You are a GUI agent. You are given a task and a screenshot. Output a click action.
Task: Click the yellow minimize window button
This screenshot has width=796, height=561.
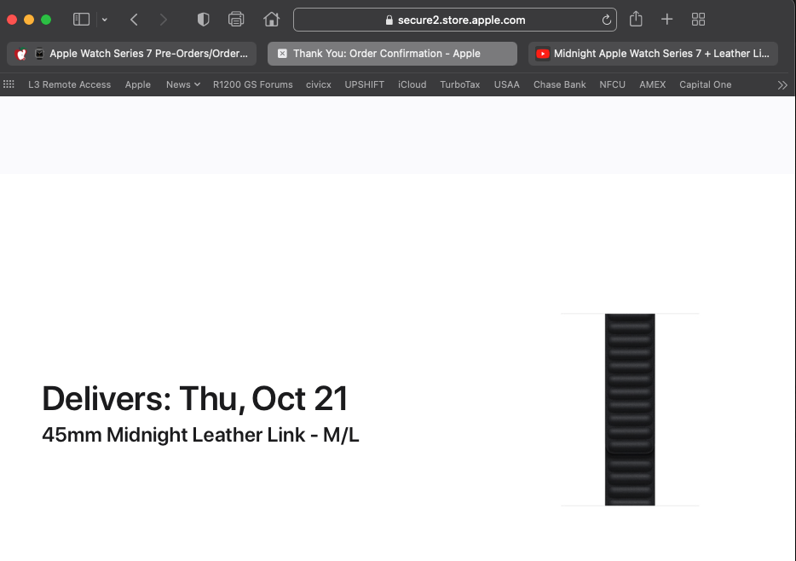(x=29, y=20)
